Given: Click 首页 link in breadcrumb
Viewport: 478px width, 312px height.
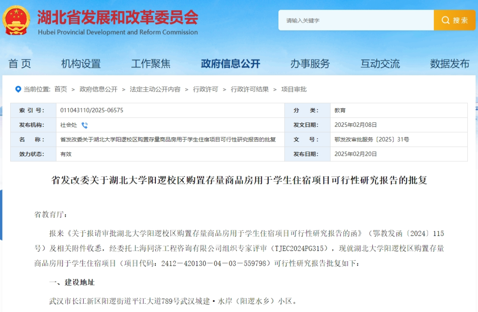Looking at the screenshot, I should tap(61, 89).
